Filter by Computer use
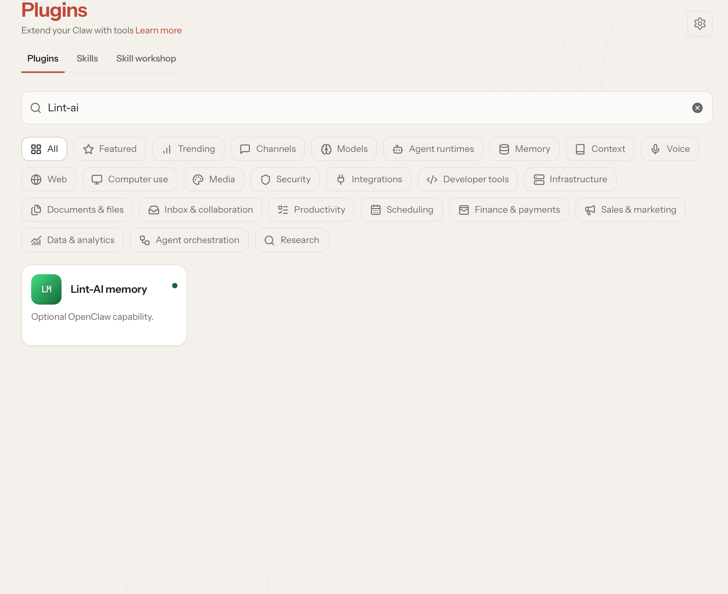The image size is (728, 594). (x=130, y=179)
